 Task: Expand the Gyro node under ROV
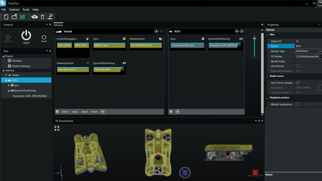(x=9, y=85)
